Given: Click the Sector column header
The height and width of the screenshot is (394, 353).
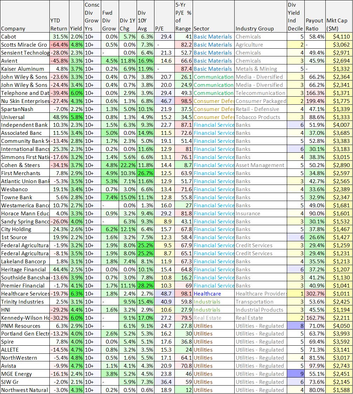Looking at the screenshot, I should 214,16.
